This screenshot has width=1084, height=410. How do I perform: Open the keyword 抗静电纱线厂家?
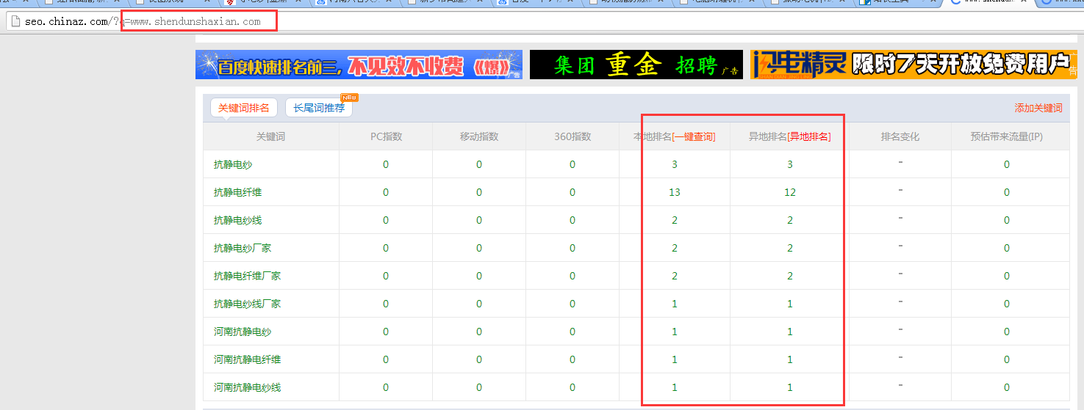tap(247, 304)
